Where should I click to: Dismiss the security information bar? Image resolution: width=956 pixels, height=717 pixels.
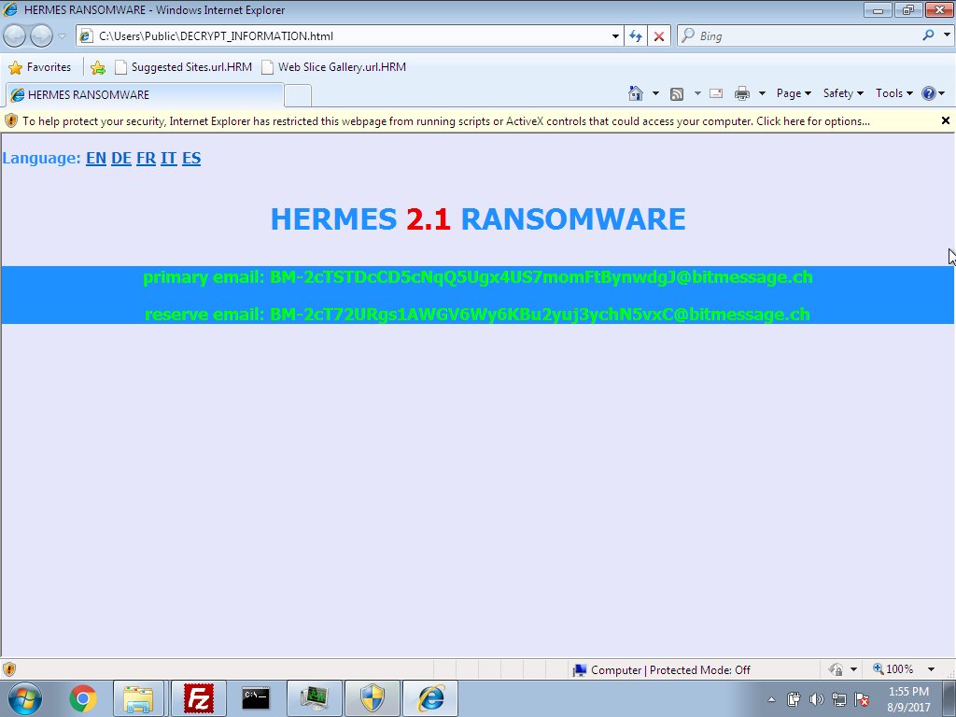coord(945,120)
